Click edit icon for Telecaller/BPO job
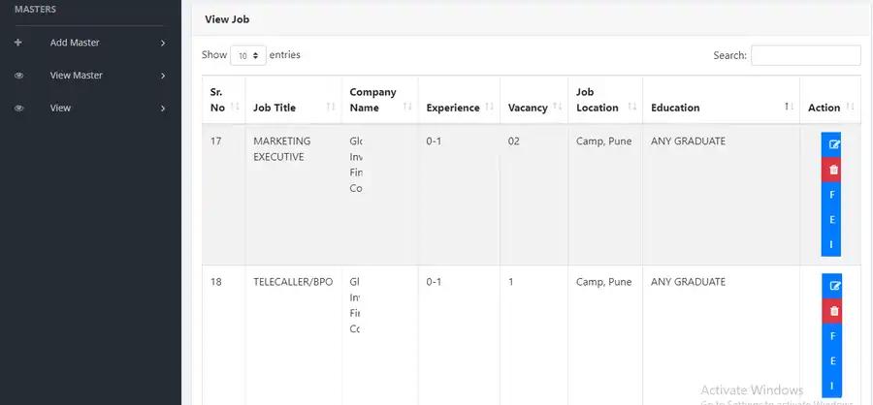 pos(833,287)
